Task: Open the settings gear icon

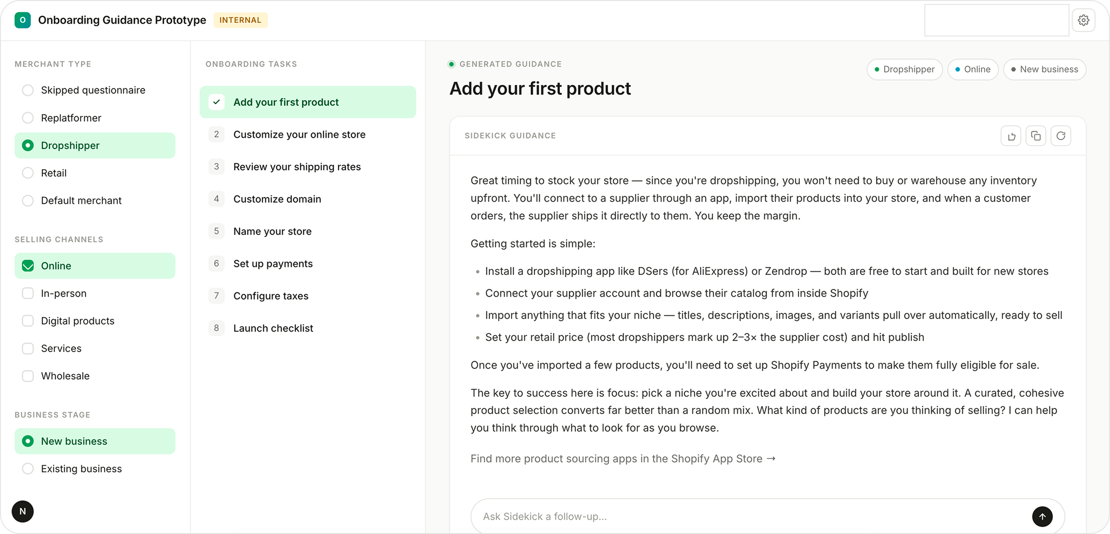Action: [1083, 20]
